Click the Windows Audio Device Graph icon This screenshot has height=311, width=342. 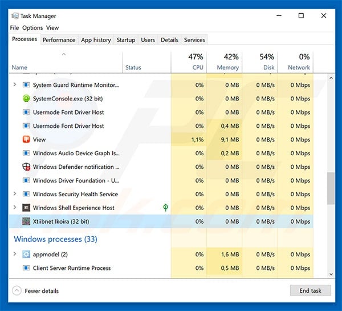[x=26, y=153]
